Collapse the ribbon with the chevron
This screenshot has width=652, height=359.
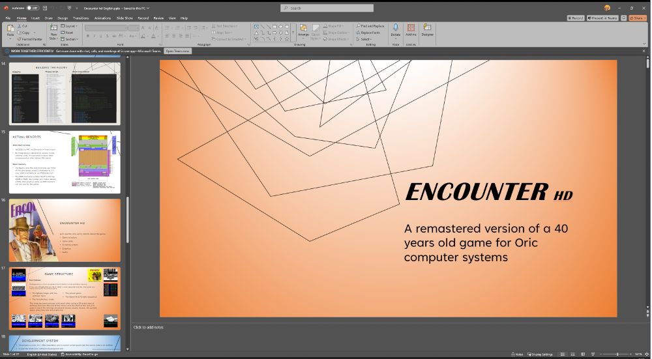645,44
